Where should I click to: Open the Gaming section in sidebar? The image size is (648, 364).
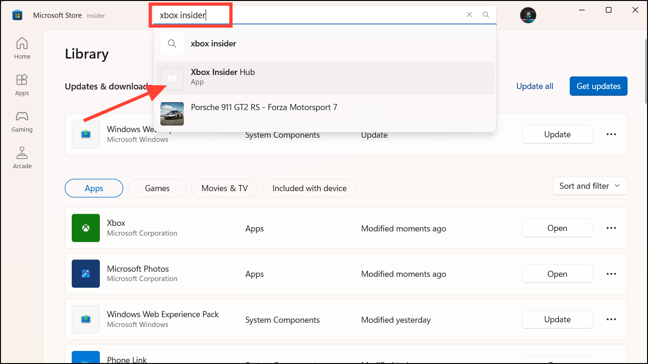click(22, 122)
